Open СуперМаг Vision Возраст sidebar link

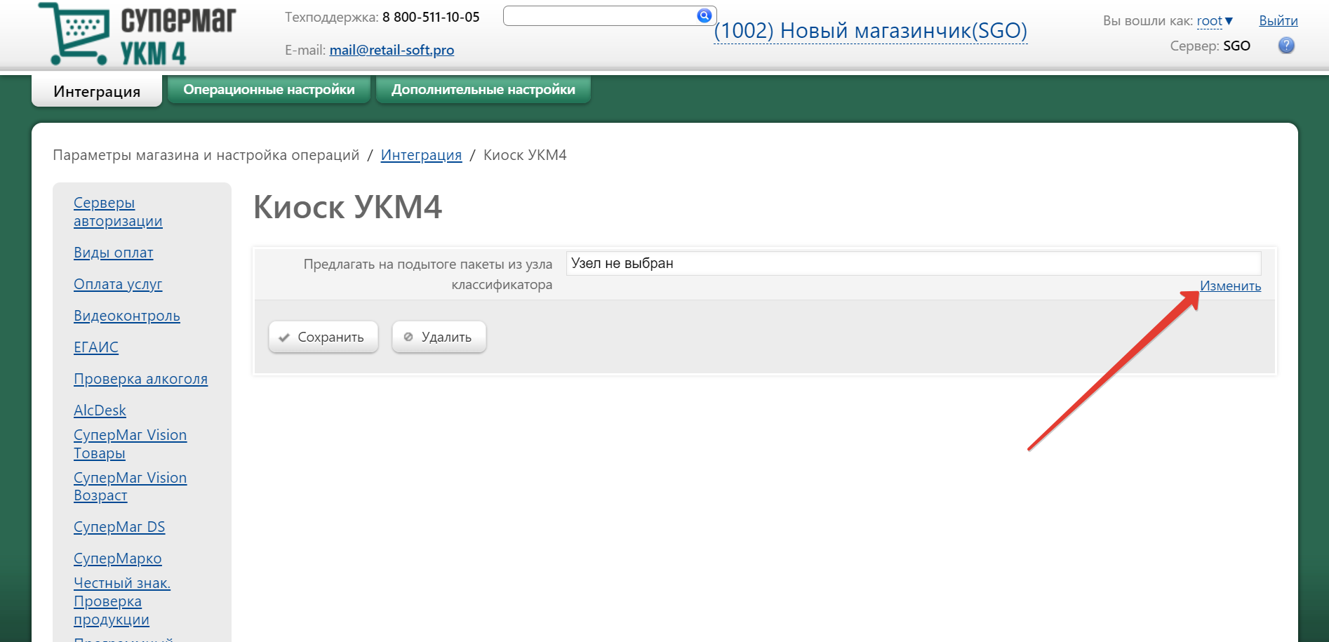(130, 486)
